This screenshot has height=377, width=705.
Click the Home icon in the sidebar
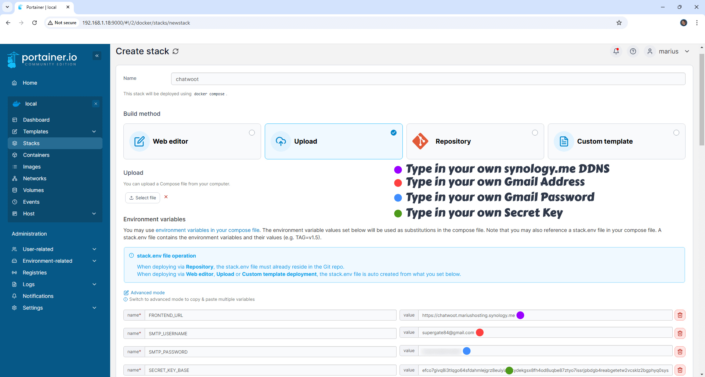pos(14,83)
